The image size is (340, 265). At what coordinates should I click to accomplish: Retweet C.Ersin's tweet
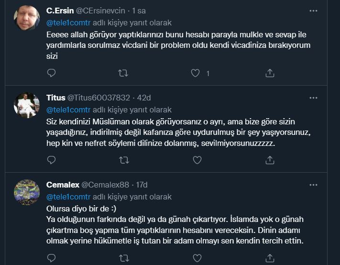(x=123, y=73)
